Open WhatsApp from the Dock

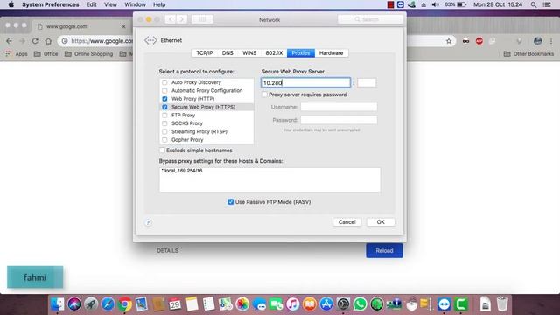coord(360,304)
